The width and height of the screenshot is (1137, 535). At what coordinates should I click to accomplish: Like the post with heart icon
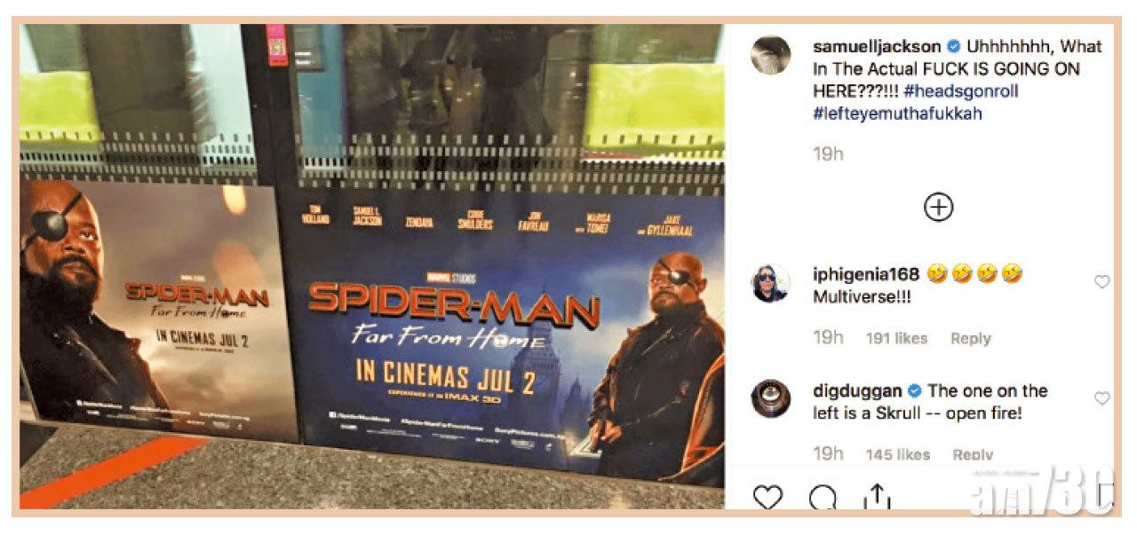coord(767,497)
